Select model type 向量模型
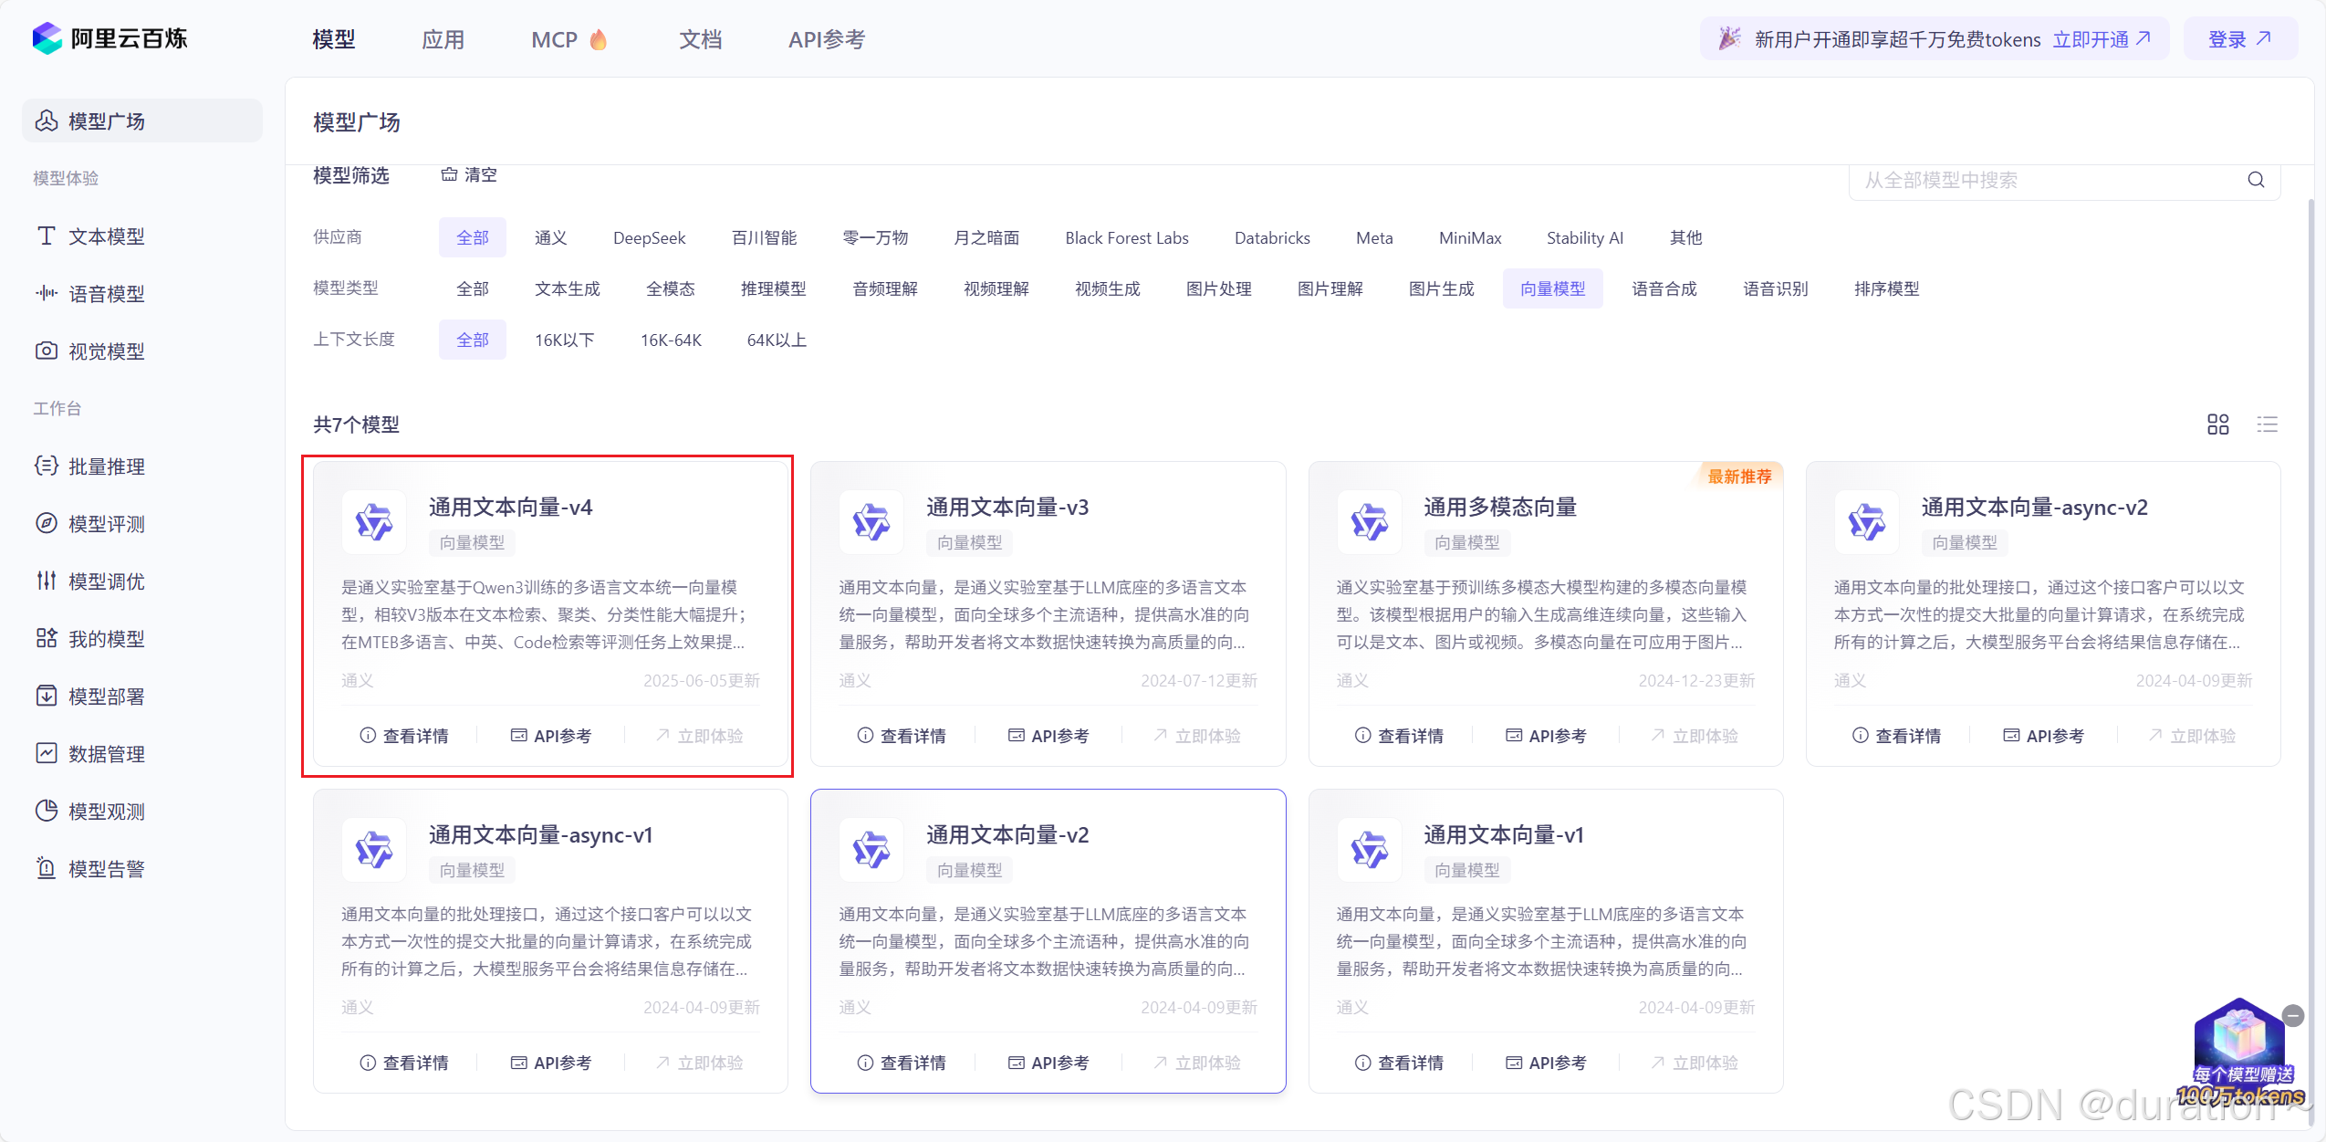Image resolution: width=2326 pixels, height=1142 pixels. (1553, 288)
